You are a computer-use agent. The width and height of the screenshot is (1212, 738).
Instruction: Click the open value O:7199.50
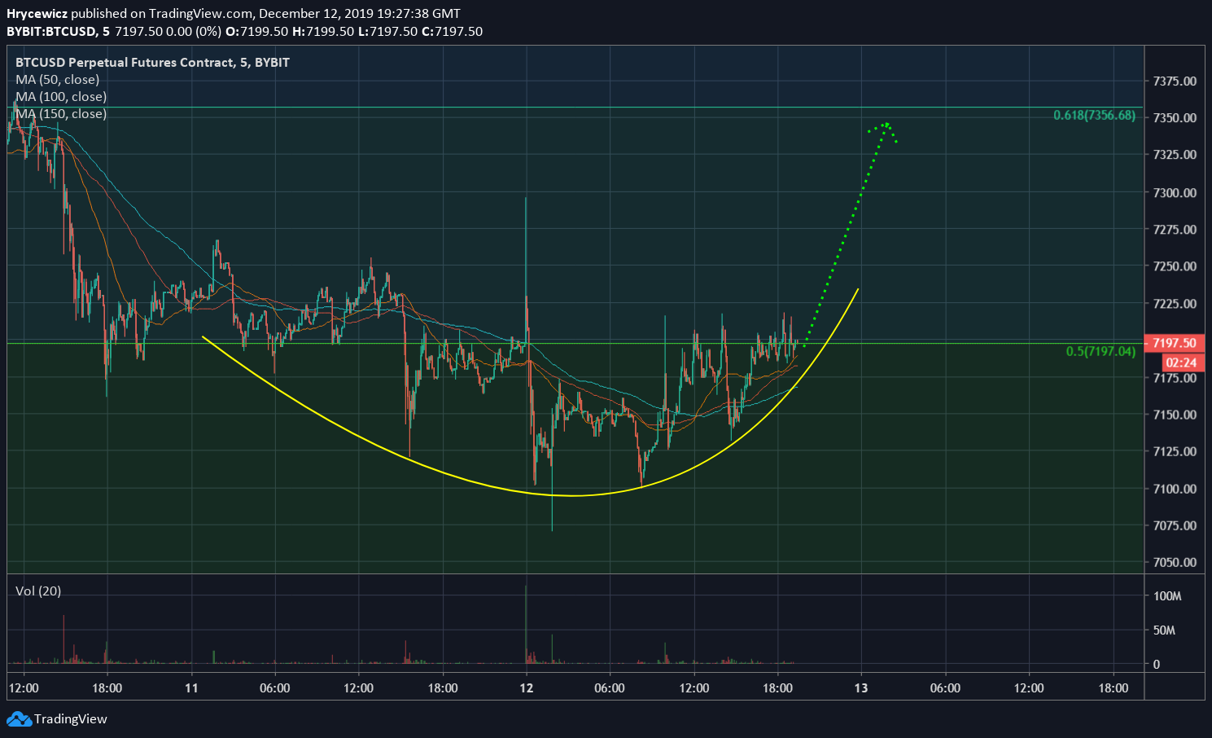point(256,32)
